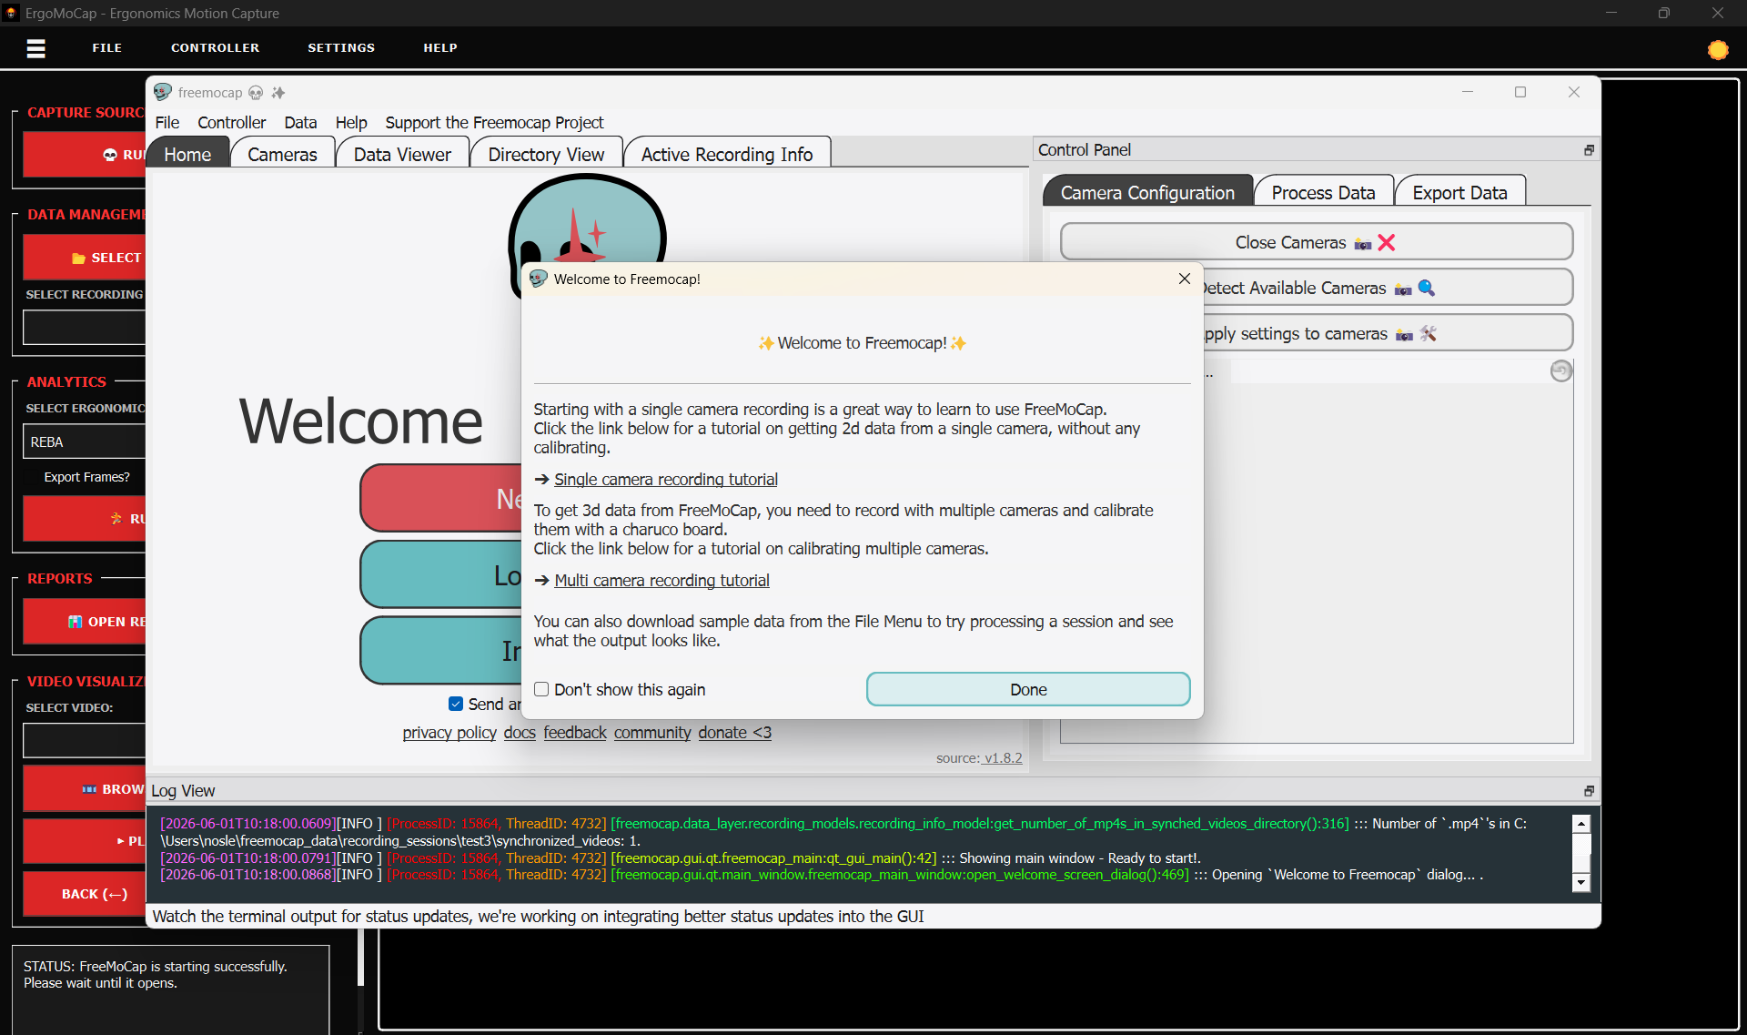
Task: Click the Log View float icon
Action: click(1589, 791)
